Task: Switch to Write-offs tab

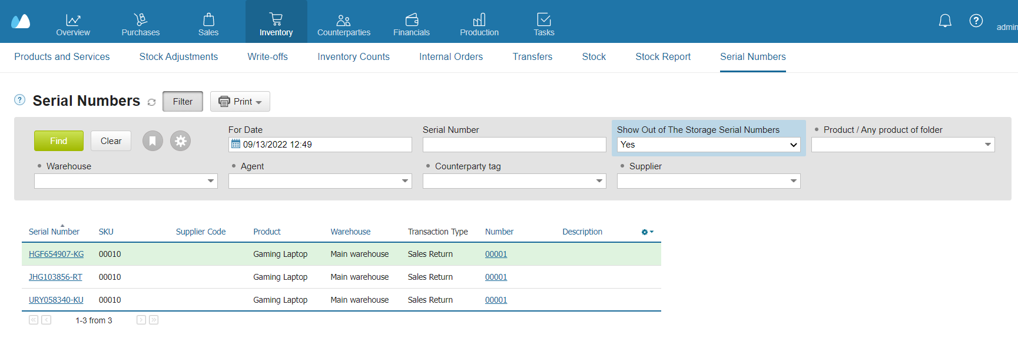Action: [x=268, y=56]
